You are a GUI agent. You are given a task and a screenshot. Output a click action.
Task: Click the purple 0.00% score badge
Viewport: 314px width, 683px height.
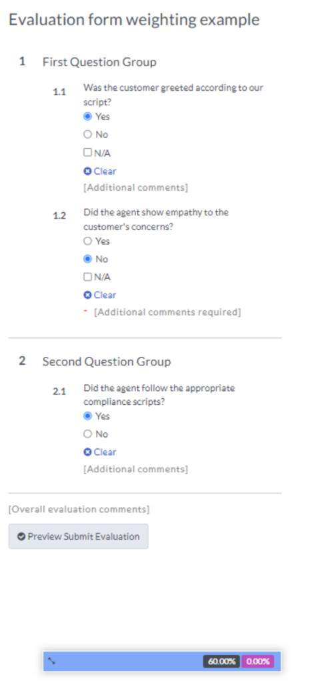(x=258, y=661)
